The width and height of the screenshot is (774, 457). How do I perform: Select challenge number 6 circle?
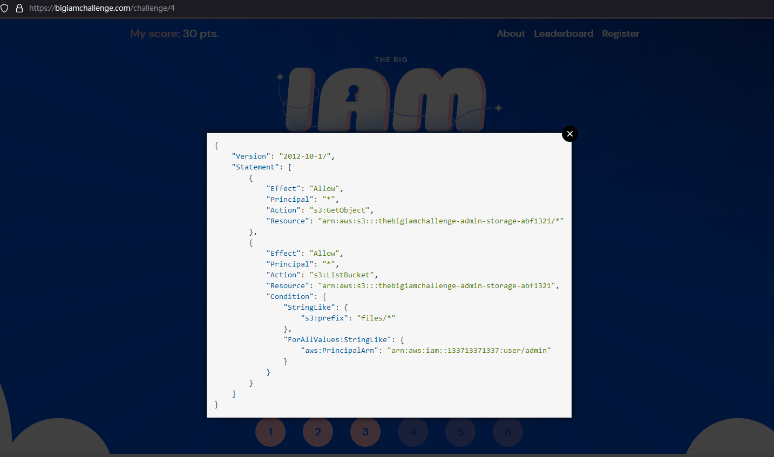(508, 432)
